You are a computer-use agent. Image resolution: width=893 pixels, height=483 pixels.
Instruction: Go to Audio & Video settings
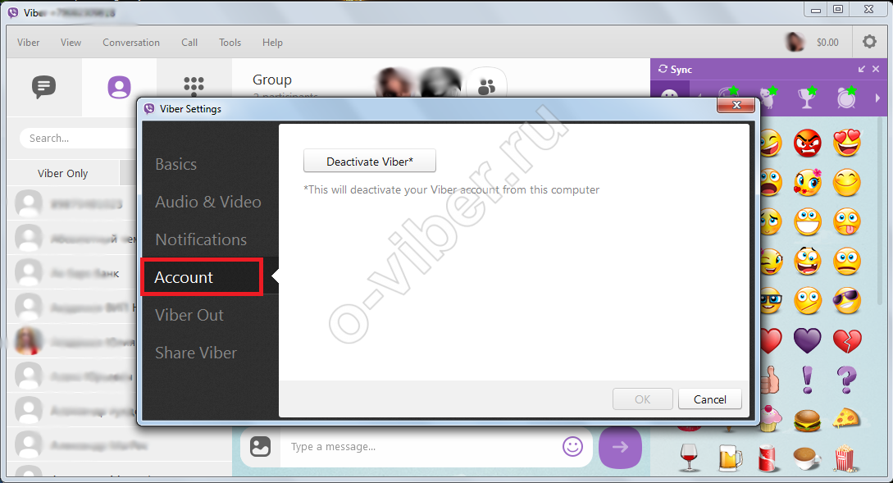pyautogui.click(x=208, y=202)
